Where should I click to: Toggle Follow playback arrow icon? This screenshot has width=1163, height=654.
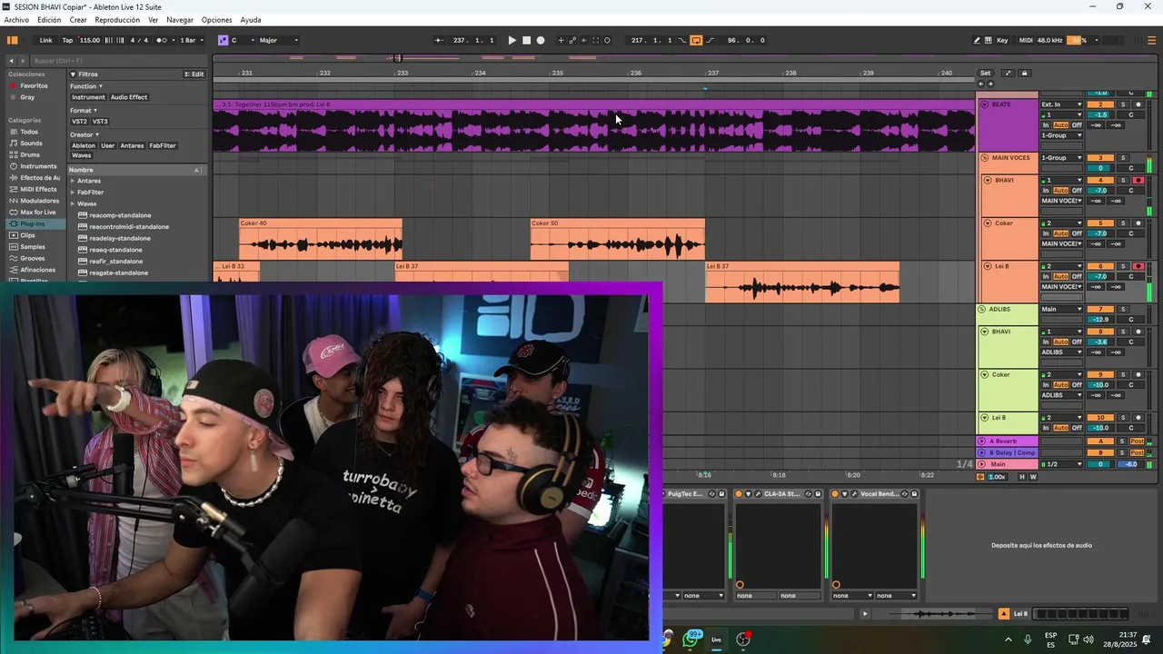439,40
